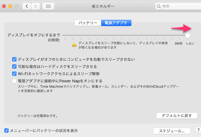Click the デフォルトに戻す button
The image size is (201, 137).
click(177, 115)
